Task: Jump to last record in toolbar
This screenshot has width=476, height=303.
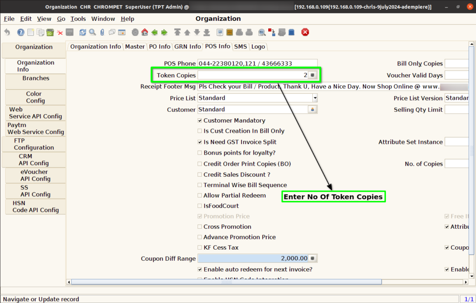Action: [x=207, y=32]
